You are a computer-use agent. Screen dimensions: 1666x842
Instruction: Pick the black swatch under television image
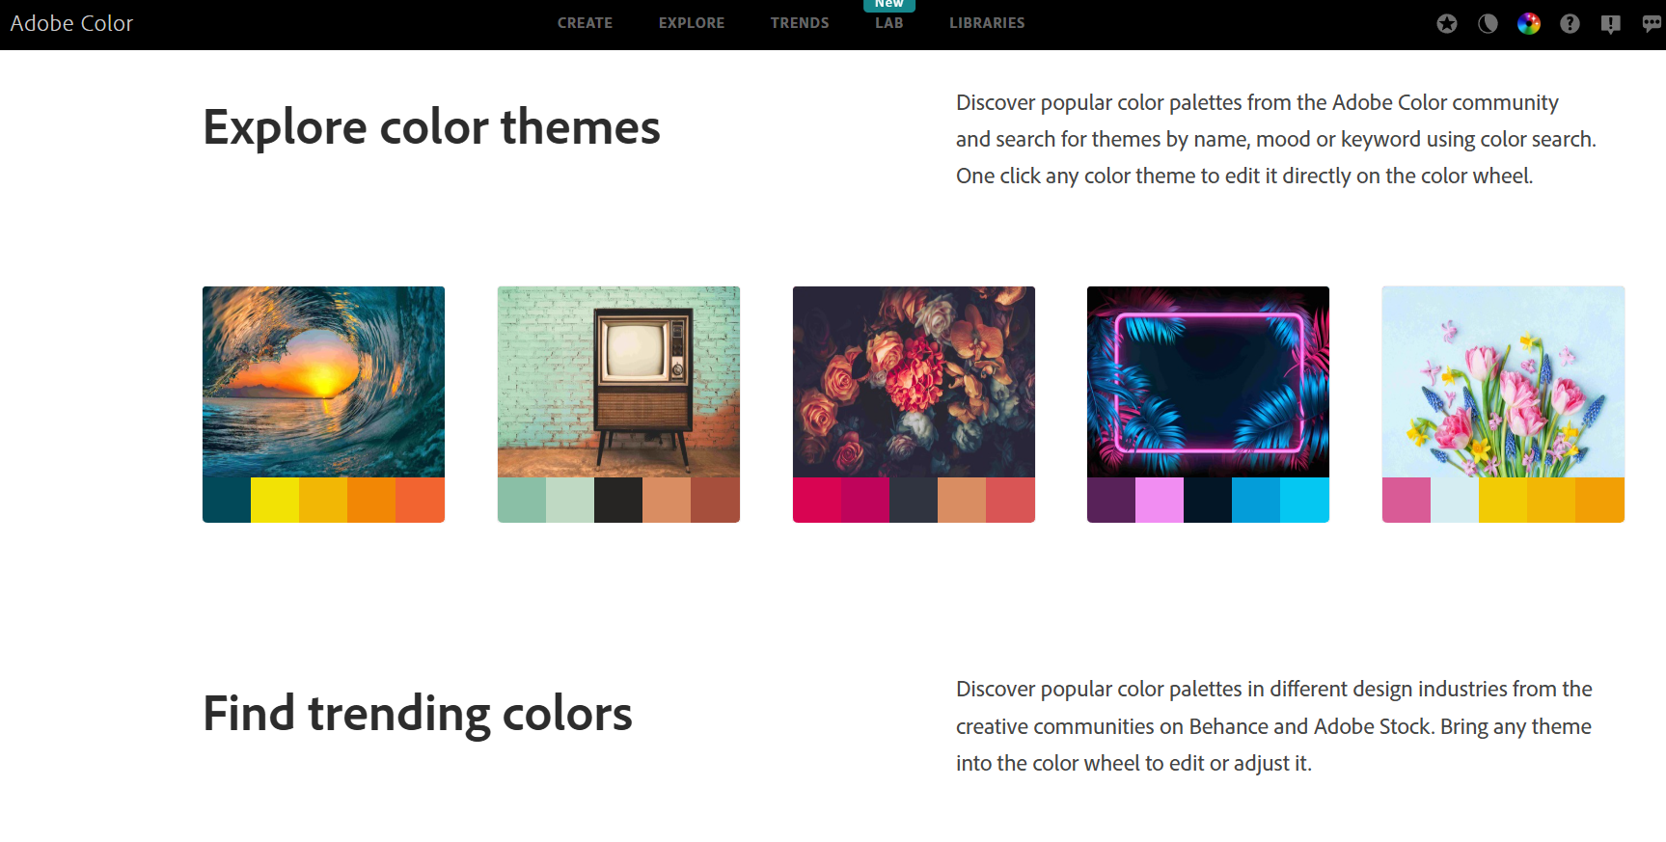[x=618, y=500]
